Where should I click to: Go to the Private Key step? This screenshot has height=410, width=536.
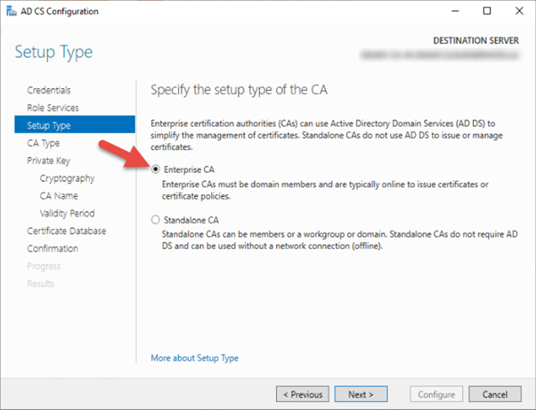click(49, 160)
